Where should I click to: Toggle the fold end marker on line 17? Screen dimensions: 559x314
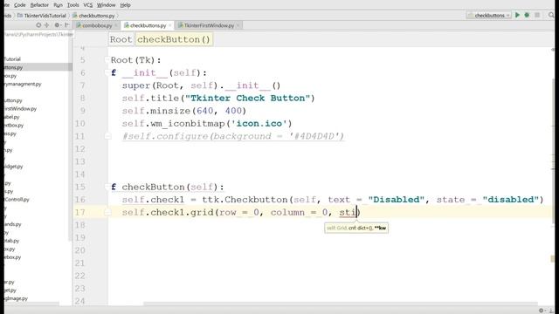107,212
